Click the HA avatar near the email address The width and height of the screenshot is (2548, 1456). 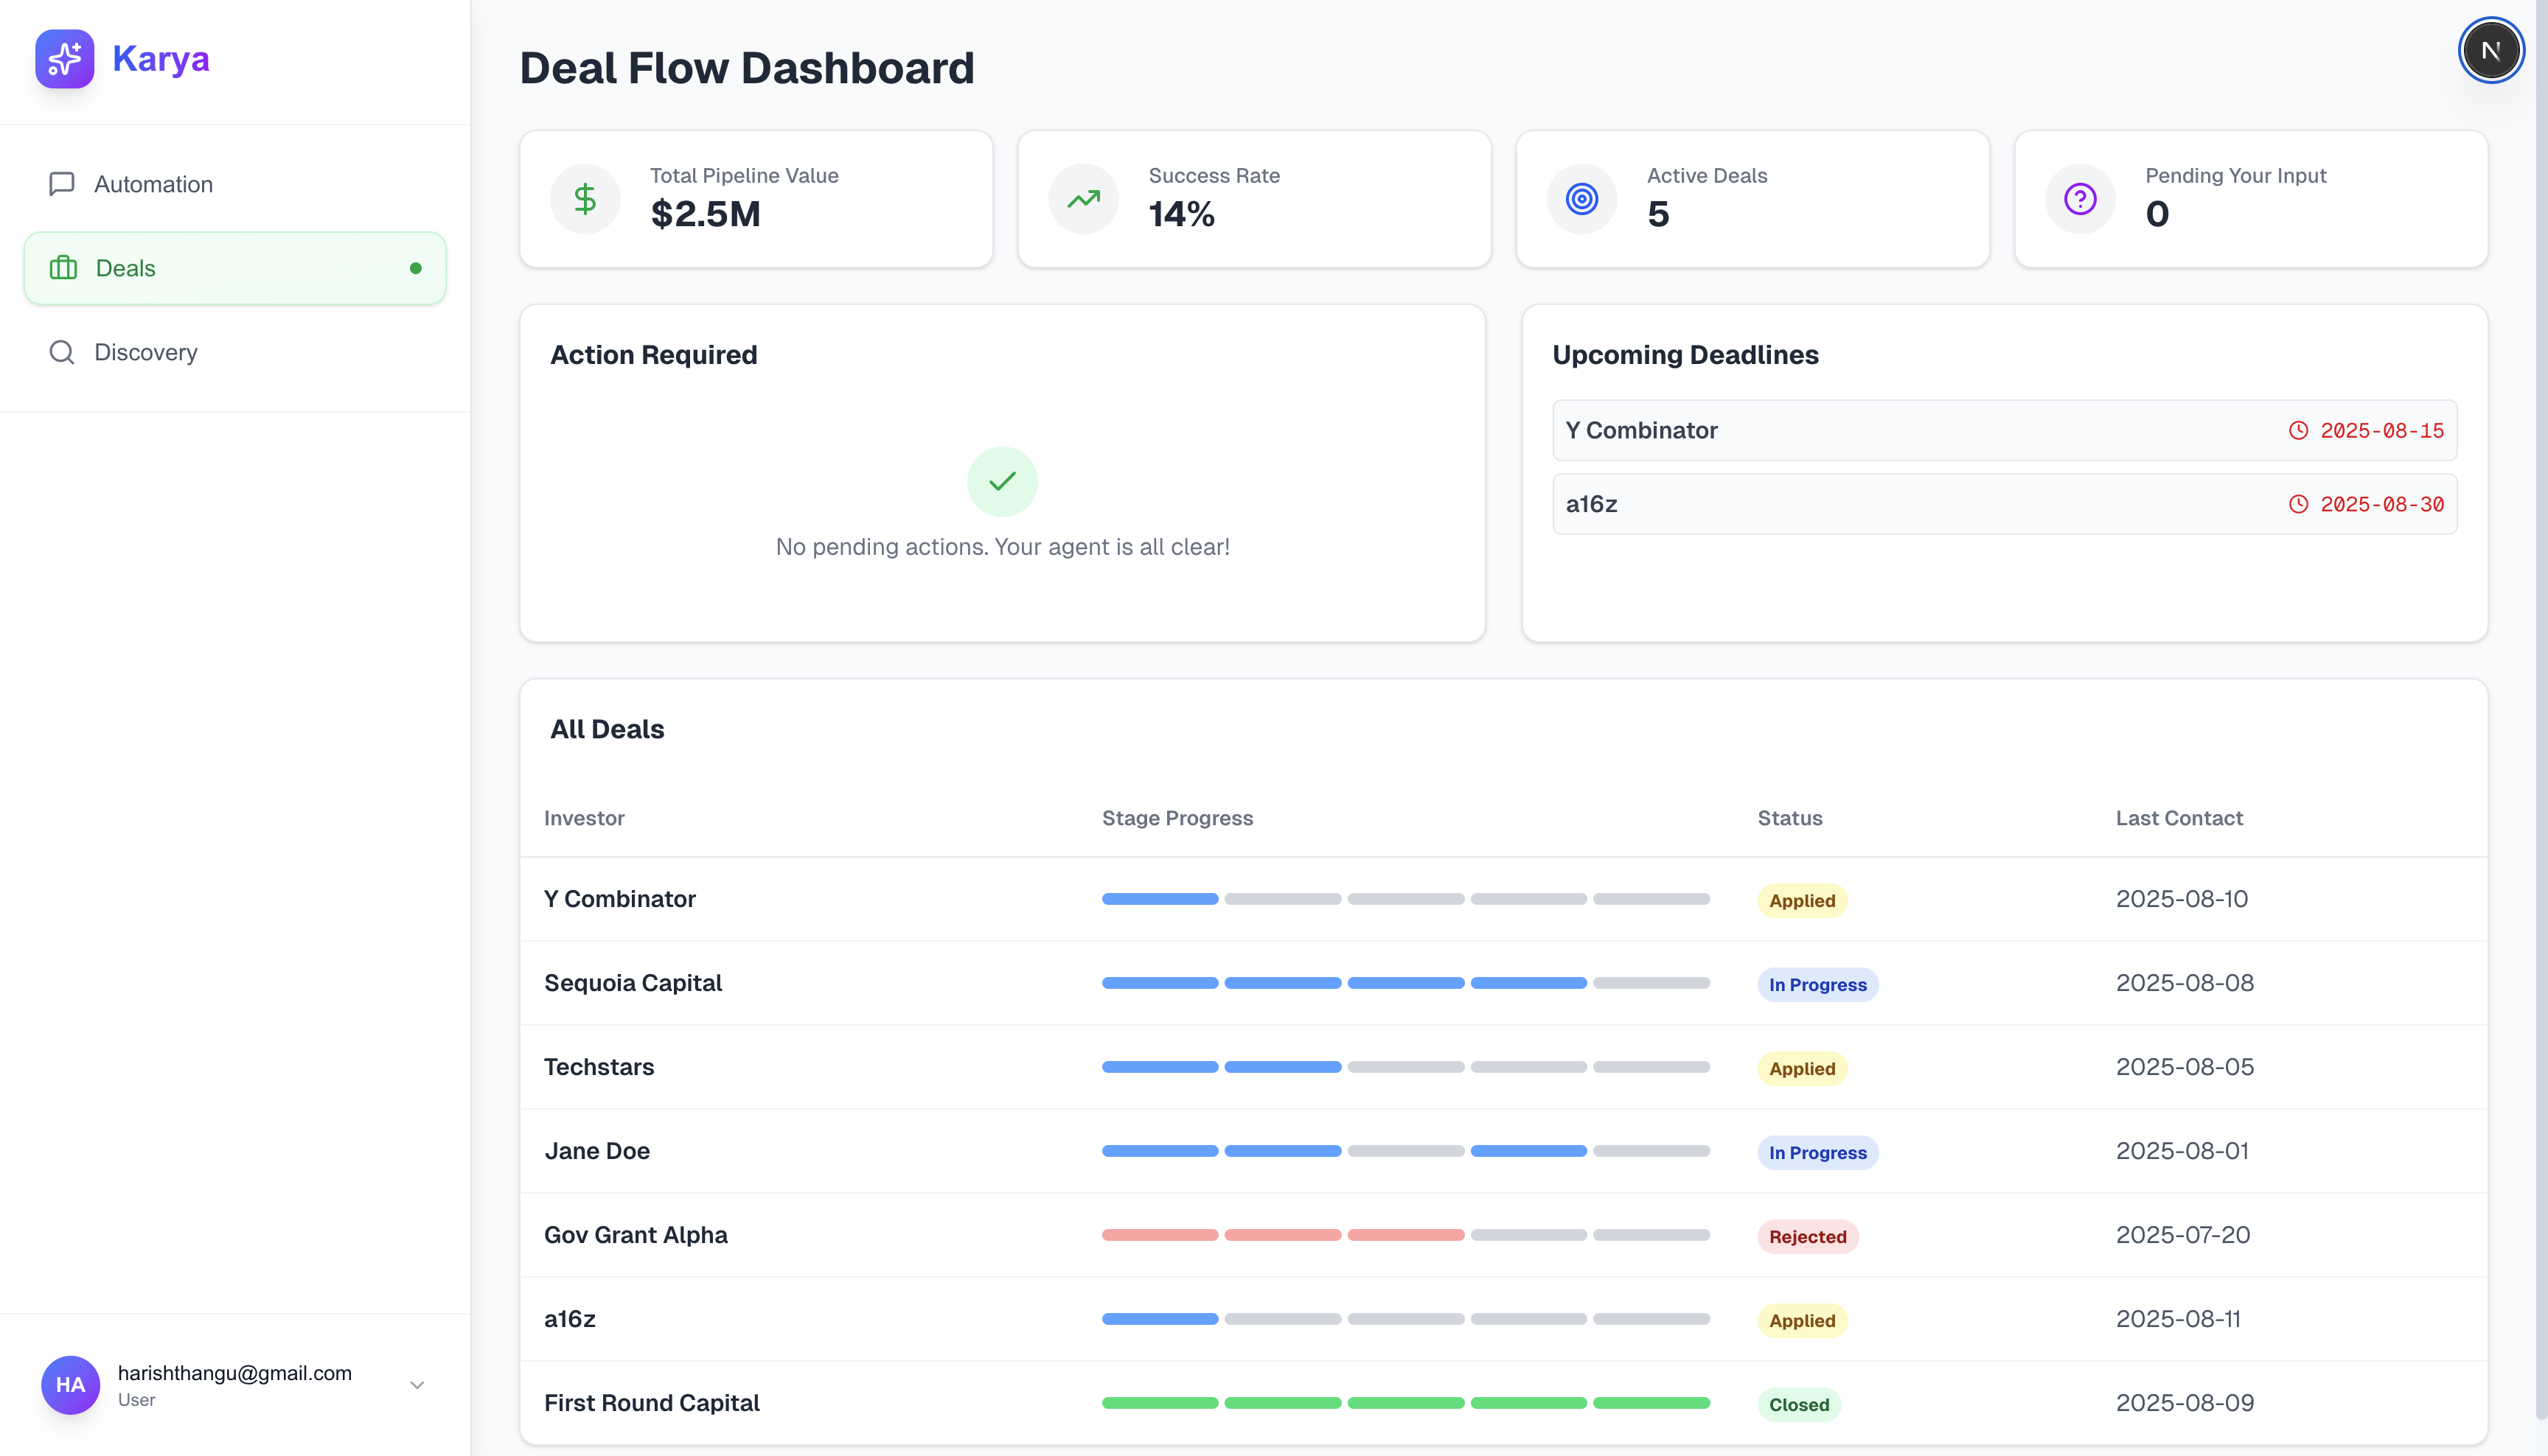click(x=70, y=1385)
